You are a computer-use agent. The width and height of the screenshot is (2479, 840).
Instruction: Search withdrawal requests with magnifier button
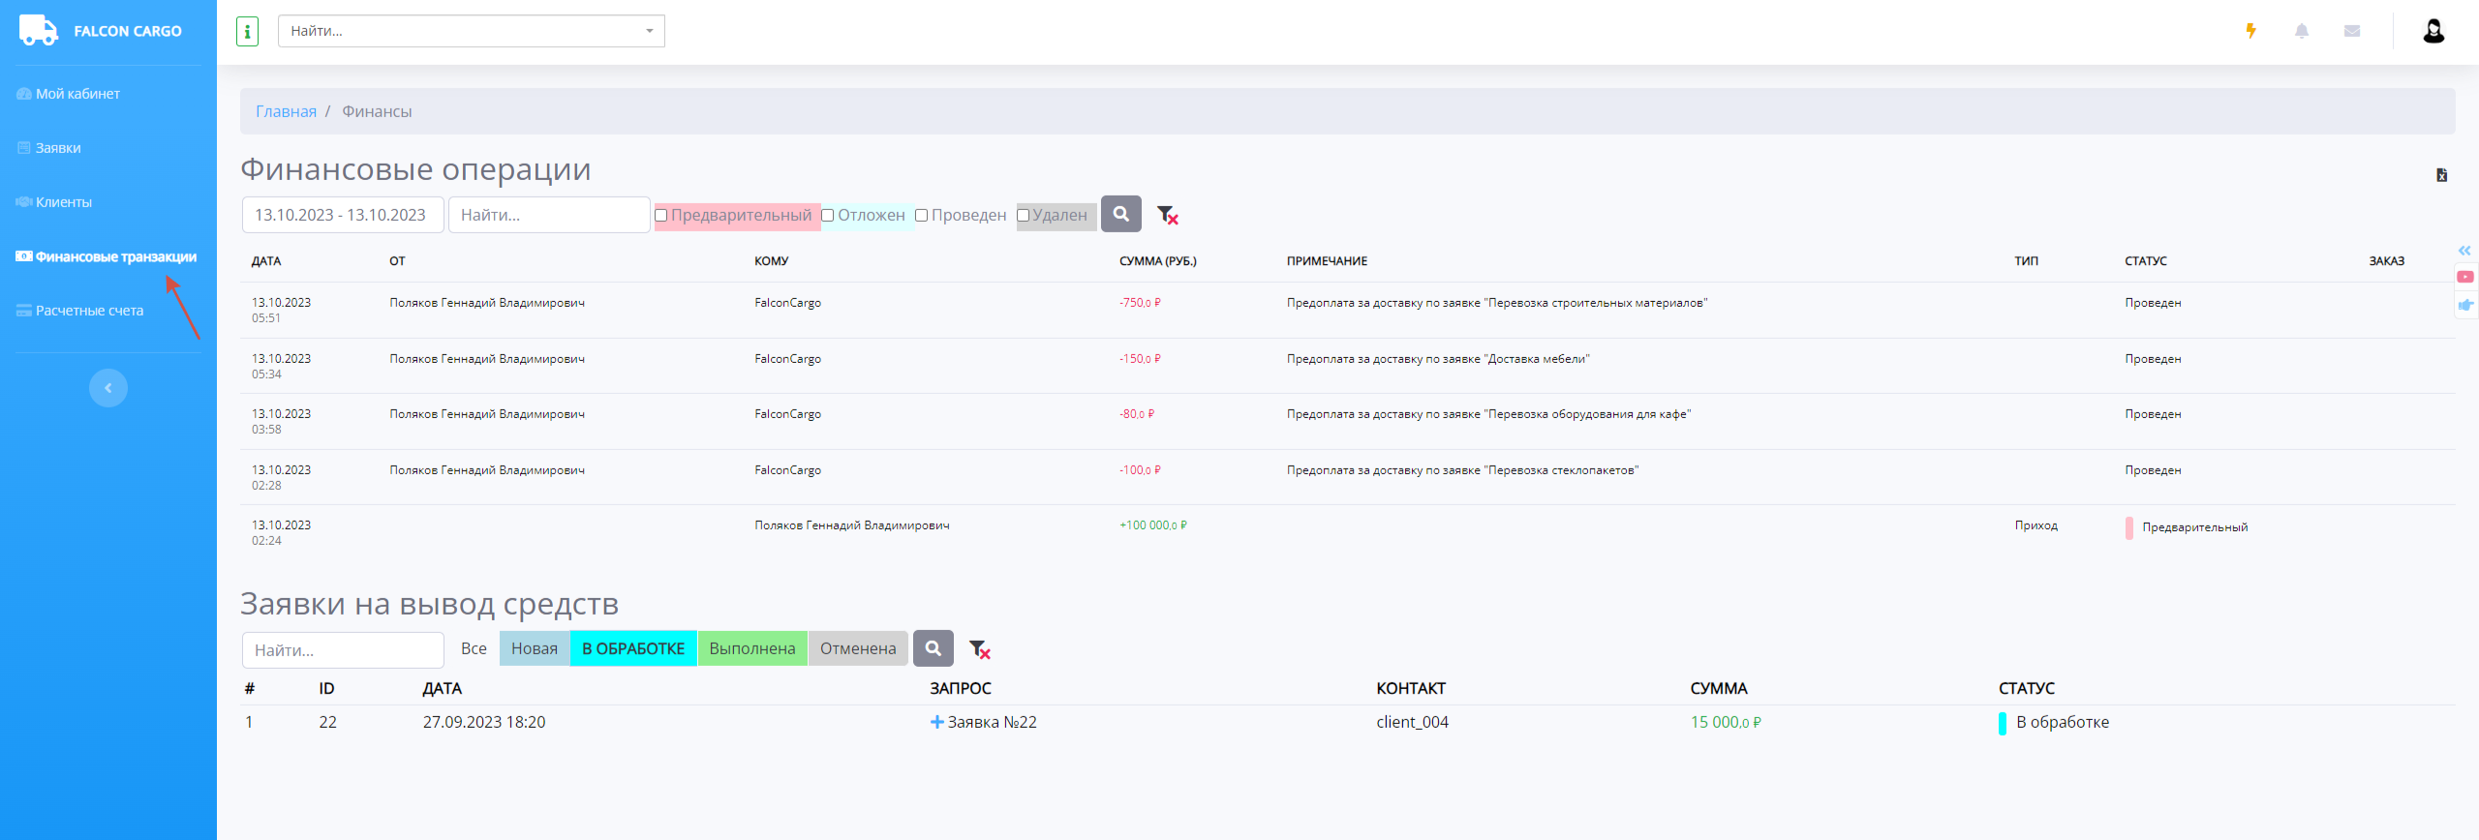(933, 648)
